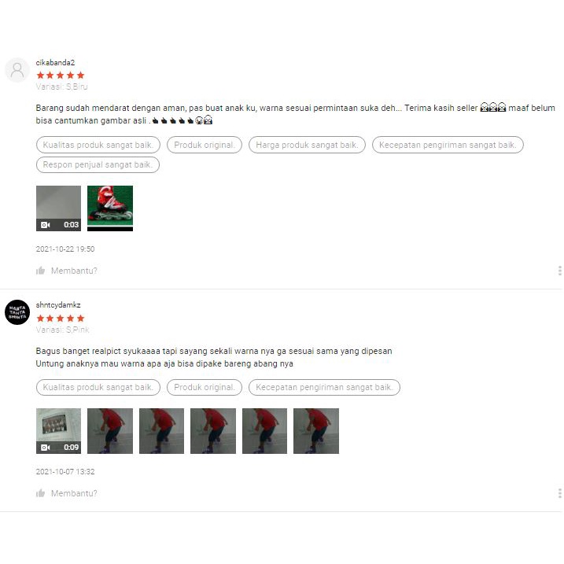
Task: Click first review's 'Kecepatan pengiriman sangat baik.' tag
Action: click(x=448, y=145)
